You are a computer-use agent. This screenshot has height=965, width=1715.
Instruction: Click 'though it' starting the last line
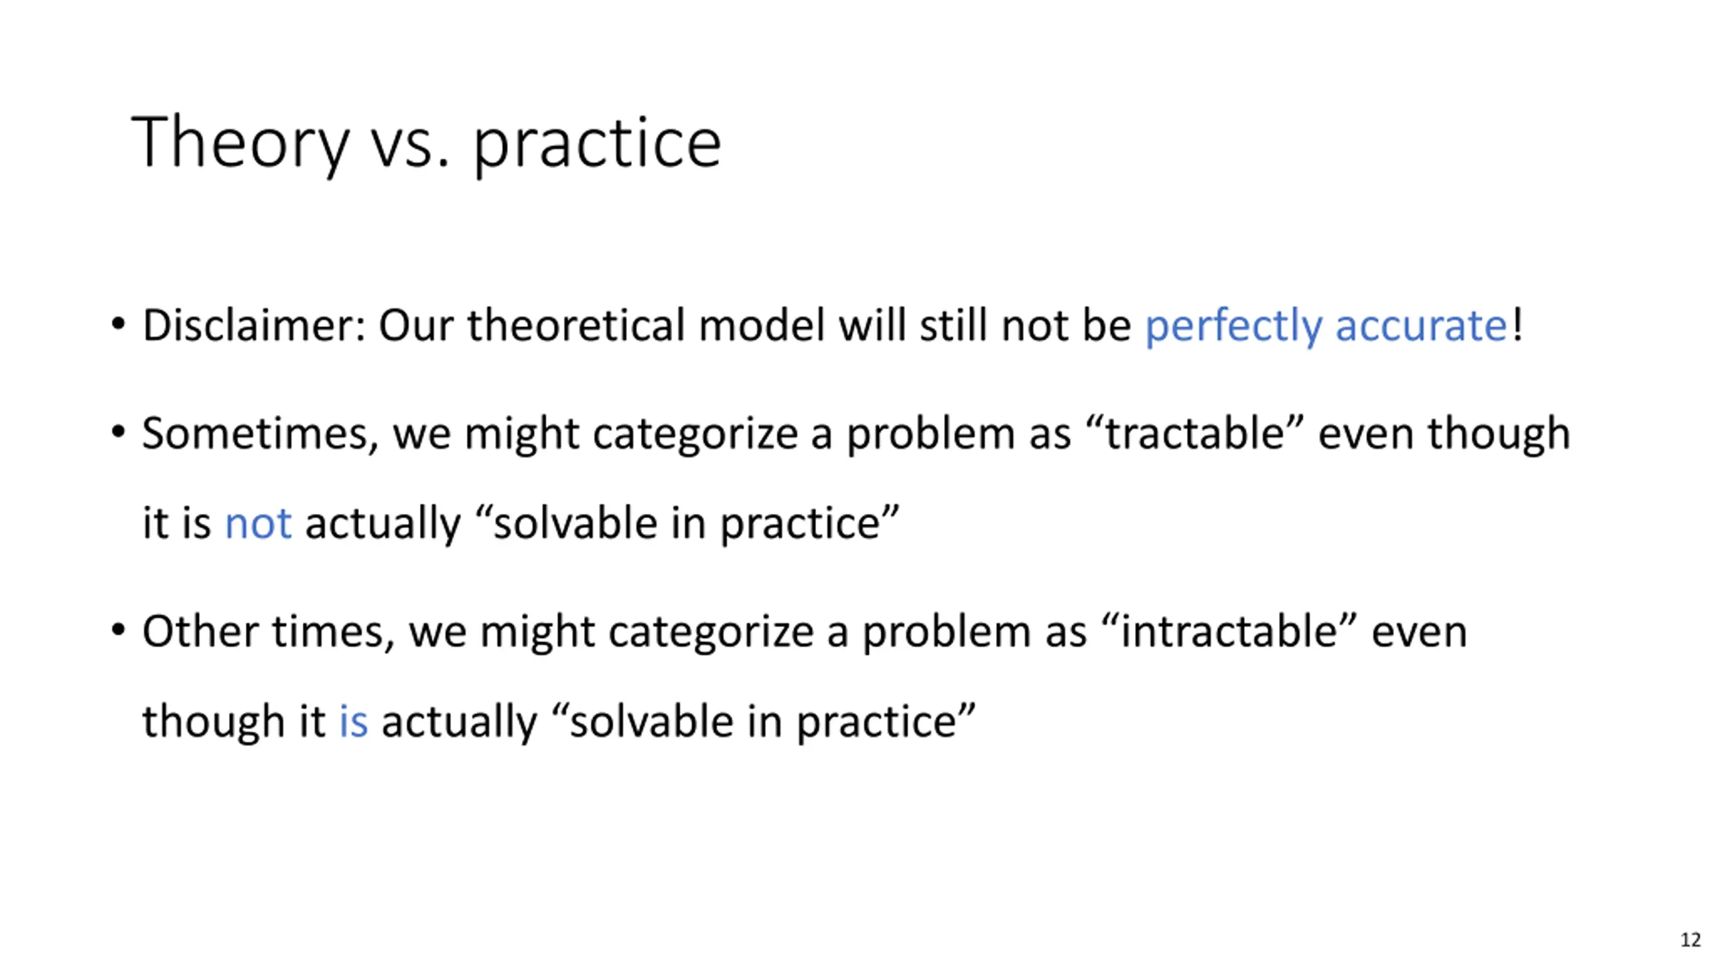tap(234, 722)
